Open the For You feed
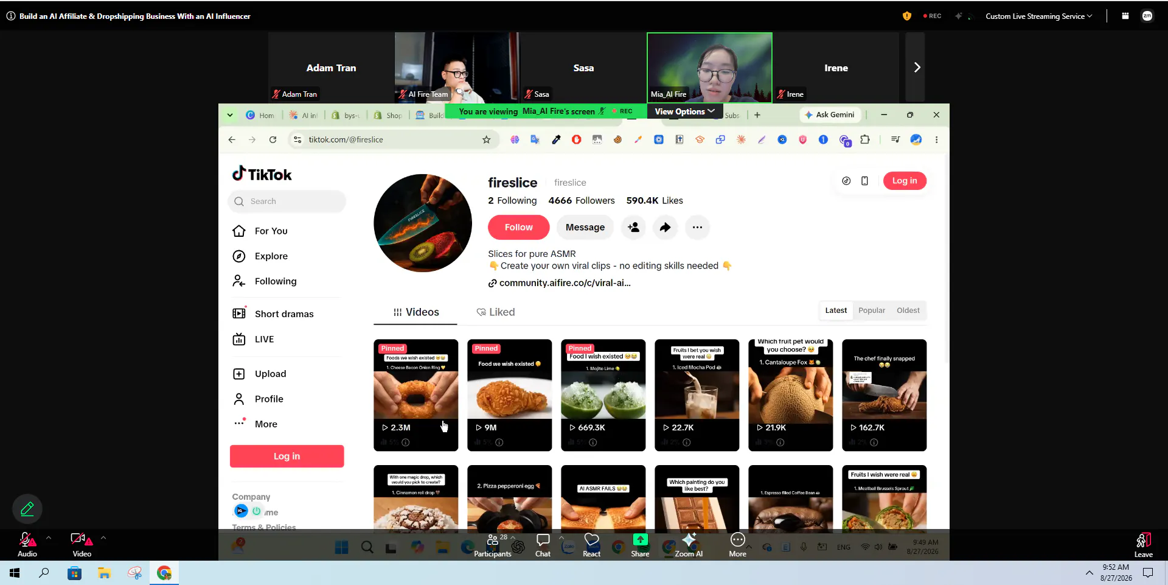Image resolution: width=1168 pixels, height=585 pixels. coord(271,231)
